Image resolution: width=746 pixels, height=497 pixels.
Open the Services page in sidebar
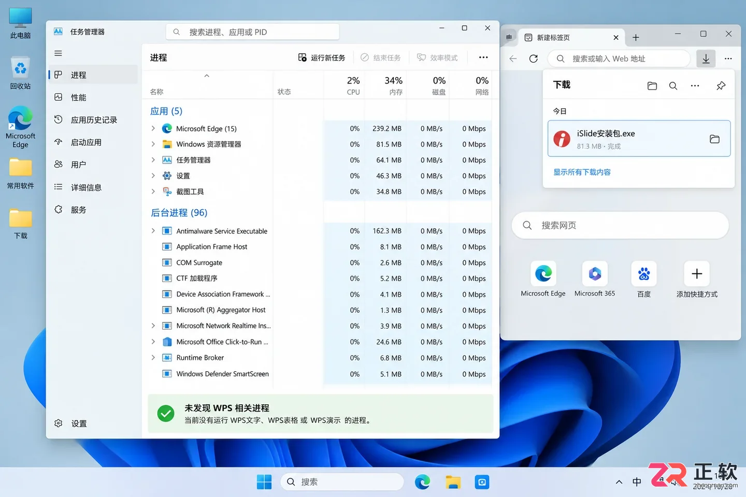click(93, 210)
